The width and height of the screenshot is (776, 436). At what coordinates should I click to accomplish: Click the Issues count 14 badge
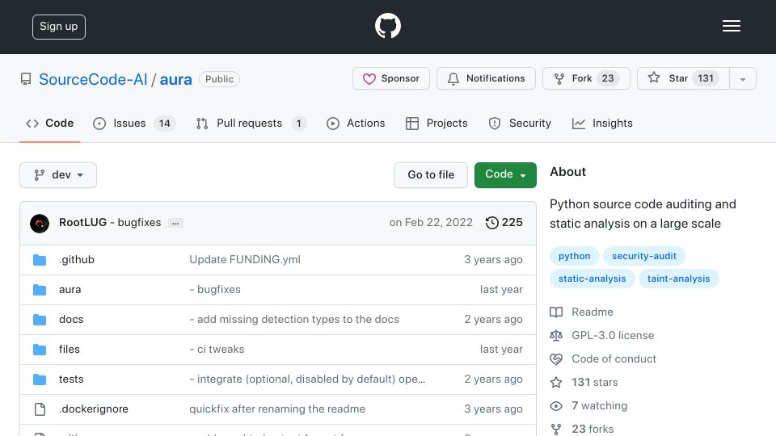click(164, 124)
